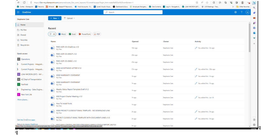Click the Activity column header
Viewport: 267px width, 135px height.
[x=198, y=42]
